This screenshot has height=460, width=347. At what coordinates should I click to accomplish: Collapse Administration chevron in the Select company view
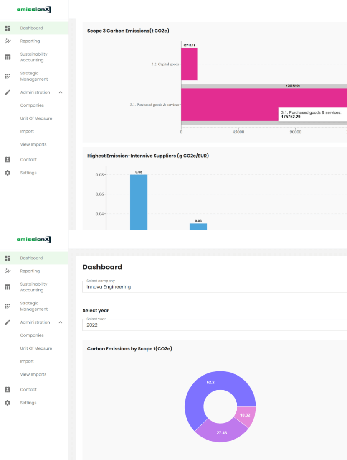pyautogui.click(x=60, y=322)
